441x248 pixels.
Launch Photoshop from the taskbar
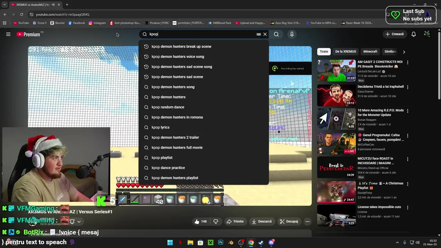click(220, 242)
